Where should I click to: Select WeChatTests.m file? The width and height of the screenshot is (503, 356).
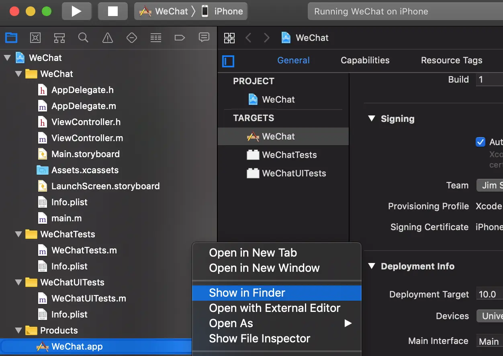coord(84,250)
